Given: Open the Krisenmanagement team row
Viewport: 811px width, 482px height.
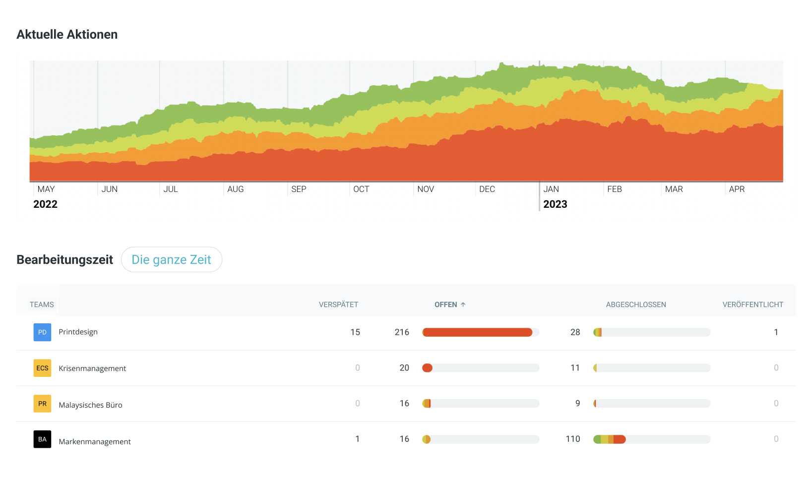Looking at the screenshot, I should pos(406,368).
